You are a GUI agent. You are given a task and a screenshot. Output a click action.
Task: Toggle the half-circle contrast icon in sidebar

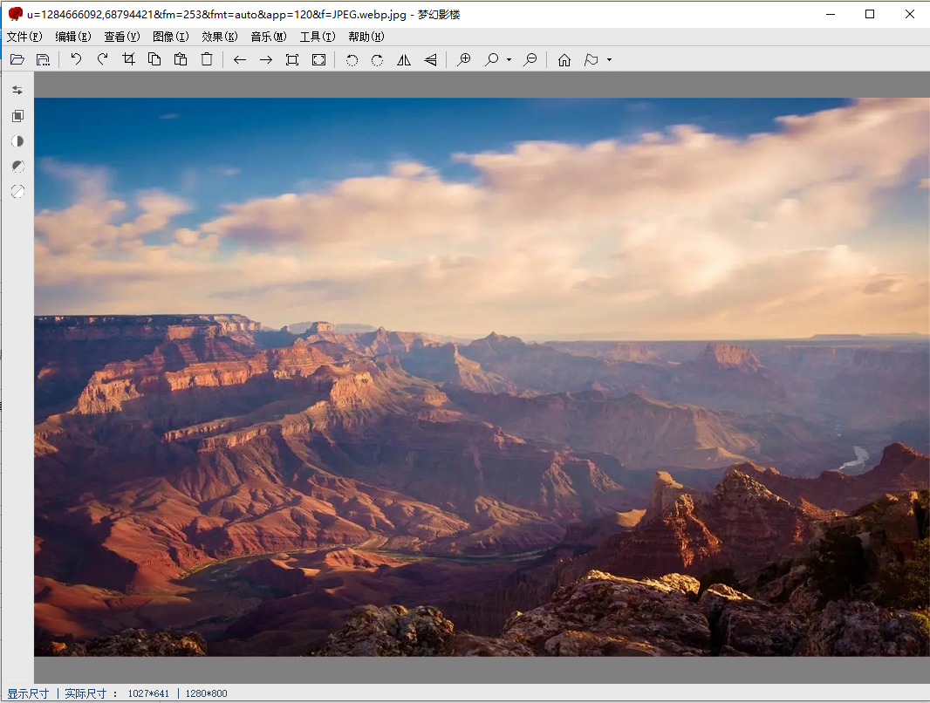17,141
